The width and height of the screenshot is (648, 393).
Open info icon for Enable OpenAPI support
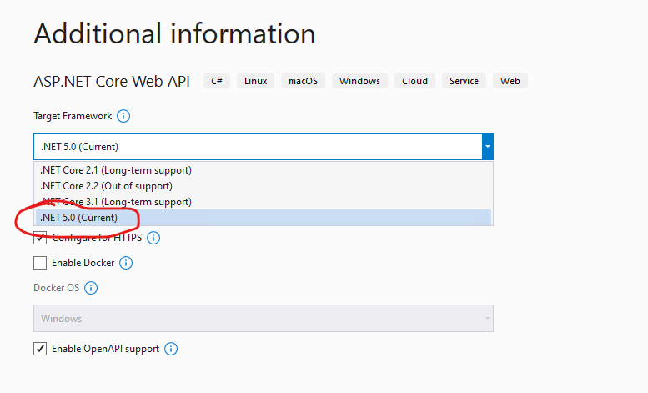coord(171,349)
